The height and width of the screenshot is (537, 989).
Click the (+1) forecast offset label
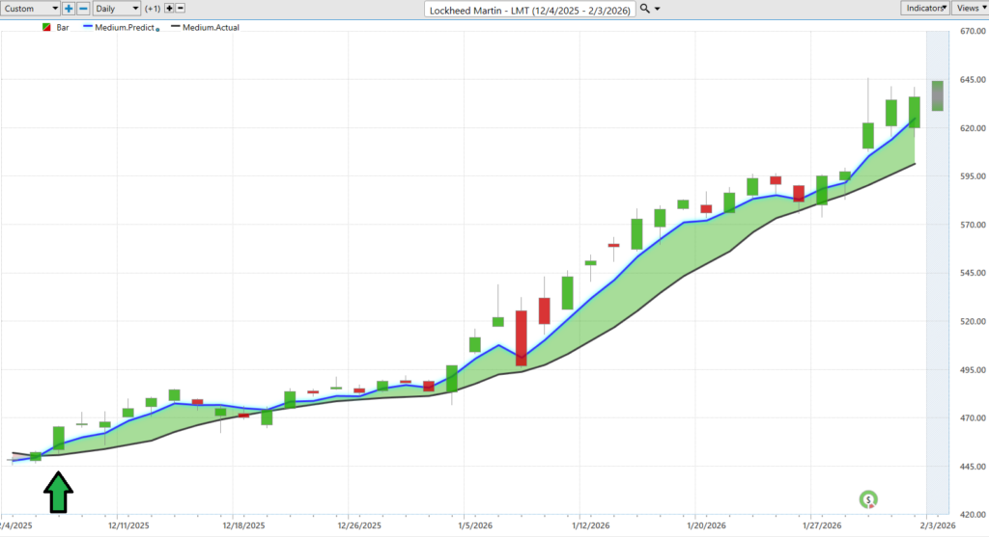point(153,9)
